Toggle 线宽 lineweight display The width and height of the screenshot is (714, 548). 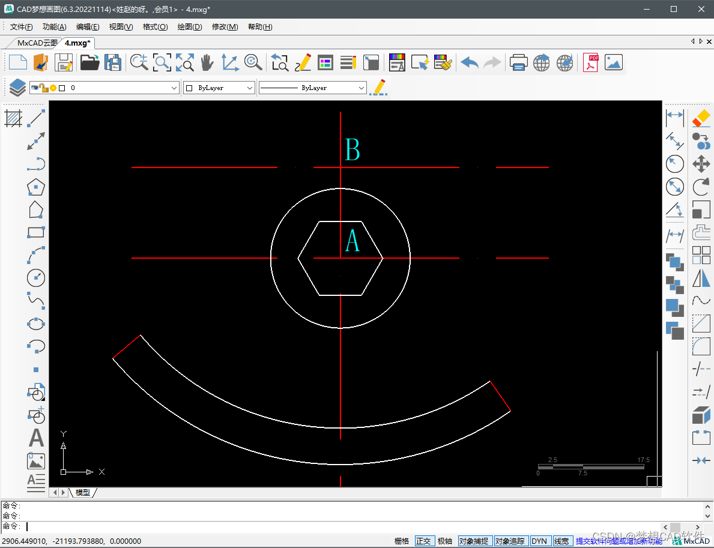click(562, 541)
